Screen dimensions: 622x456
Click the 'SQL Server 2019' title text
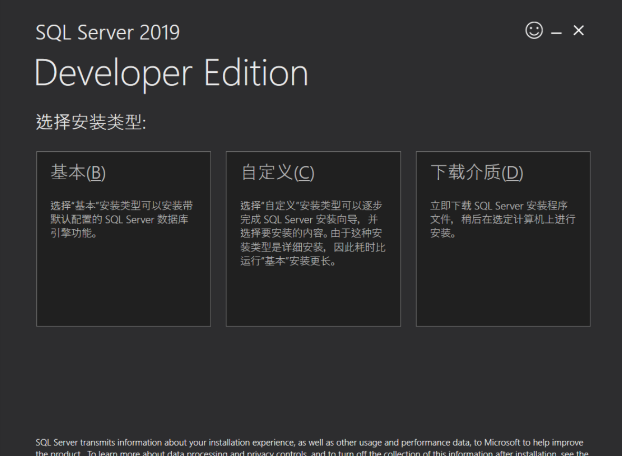pyautogui.click(x=107, y=32)
